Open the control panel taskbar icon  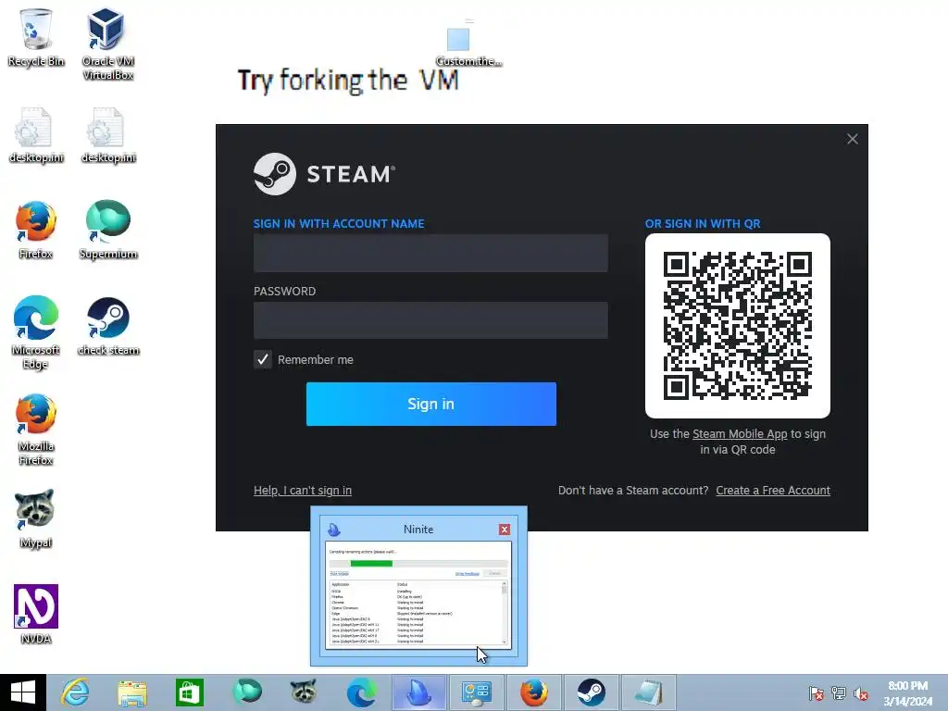click(477, 692)
